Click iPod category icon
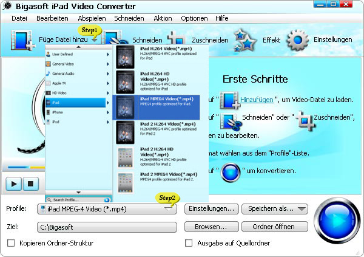Screen dimensions: 364x257 tap(49, 122)
